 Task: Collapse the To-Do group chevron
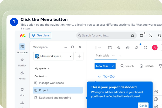(99, 77)
